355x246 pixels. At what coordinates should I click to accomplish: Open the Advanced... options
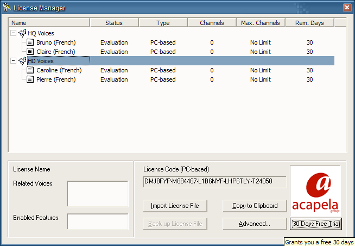tap(254, 224)
